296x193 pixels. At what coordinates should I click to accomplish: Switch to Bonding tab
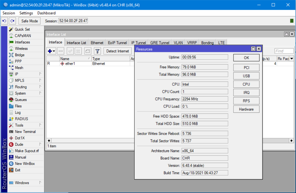207,43
